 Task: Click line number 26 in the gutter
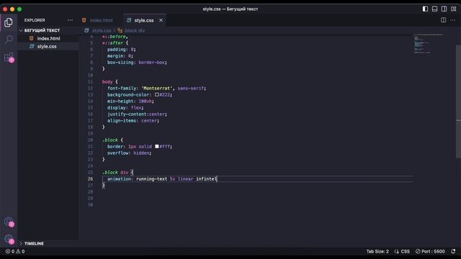pyautogui.click(x=90, y=179)
